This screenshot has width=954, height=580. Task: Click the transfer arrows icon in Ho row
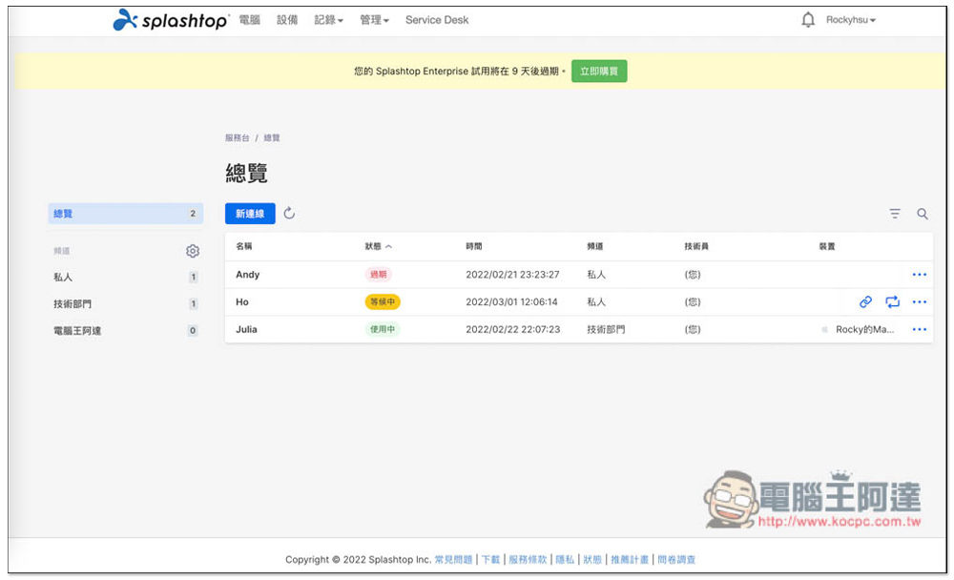(x=892, y=301)
